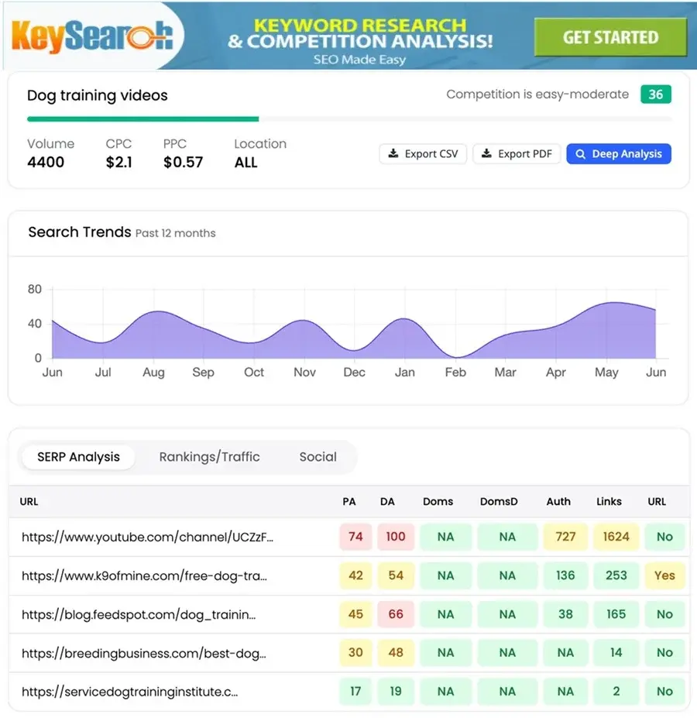Open the servicedogtraininginstitute URL row

click(129, 692)
